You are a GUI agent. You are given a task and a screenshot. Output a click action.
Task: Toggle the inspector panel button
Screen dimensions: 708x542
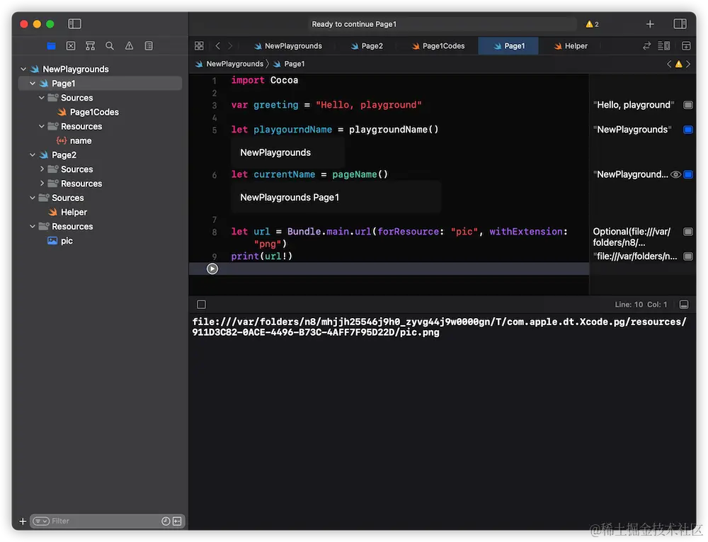coord(680,24)
